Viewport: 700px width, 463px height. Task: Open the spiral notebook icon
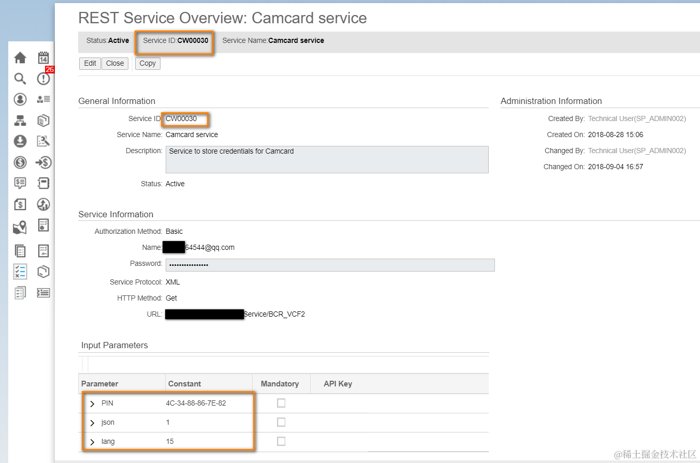pos(43,183)
